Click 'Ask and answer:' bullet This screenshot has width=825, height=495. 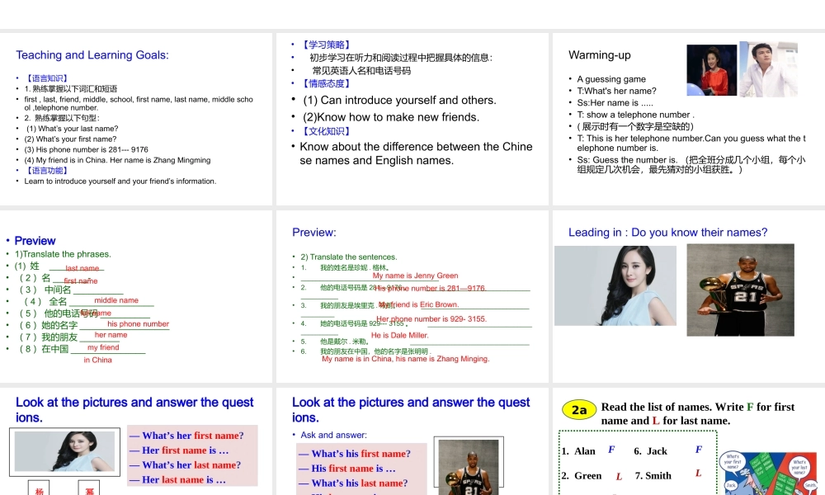pyautogui.click(x=333, y=435)
